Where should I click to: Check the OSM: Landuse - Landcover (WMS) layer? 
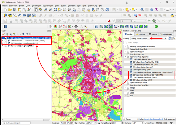point(6,43)
